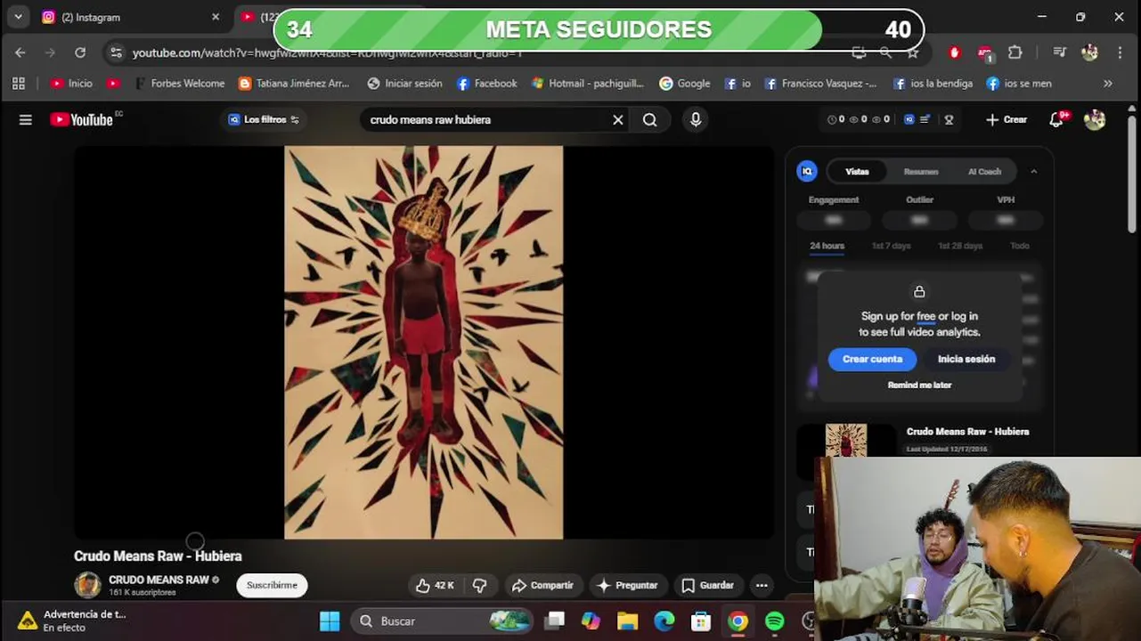The height and width of the screenshot is (641, 1141).
Task: Click the vidIQ trophy icon in header
Action: coord(949,119)
